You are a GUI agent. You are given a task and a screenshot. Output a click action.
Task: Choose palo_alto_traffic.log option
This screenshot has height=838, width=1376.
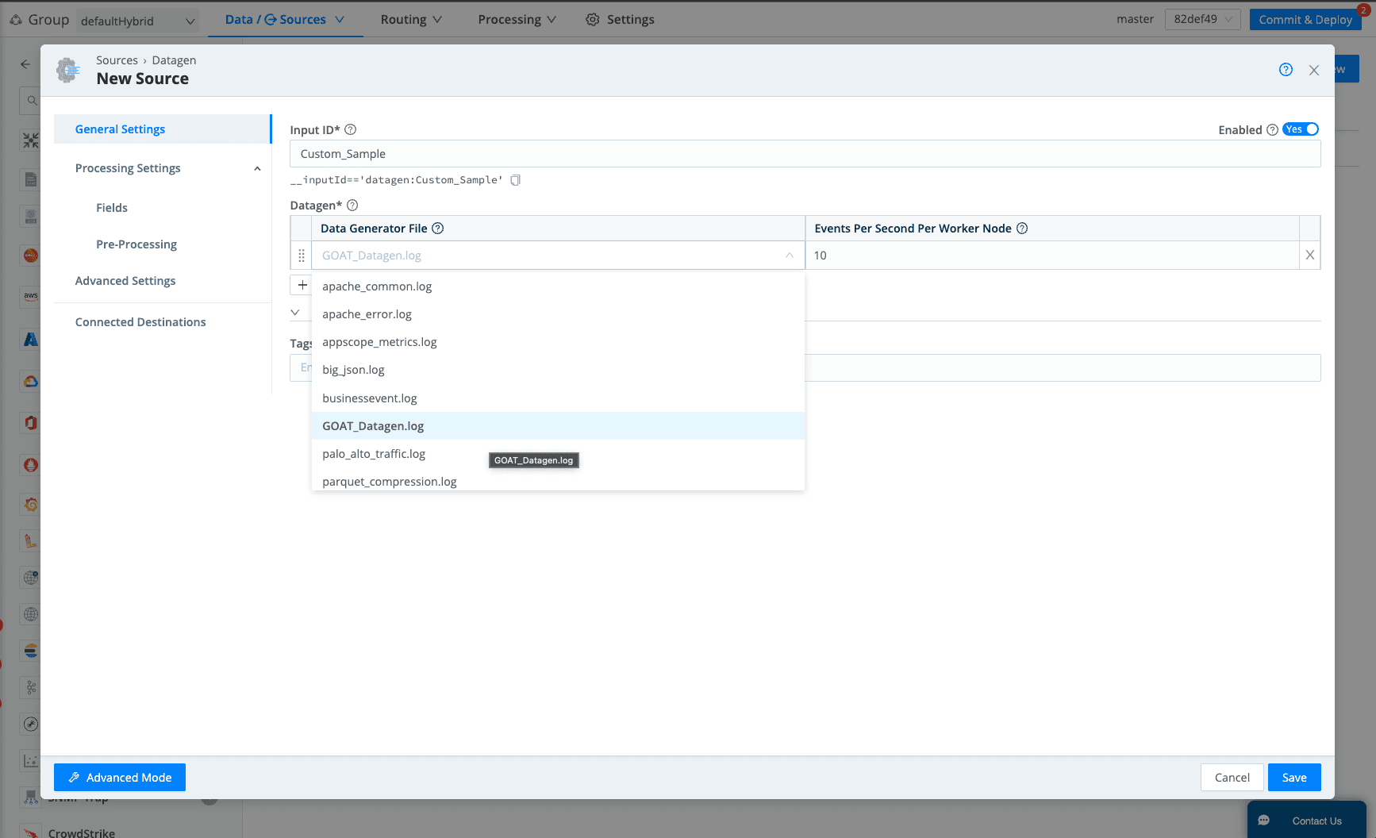[374, 454]
